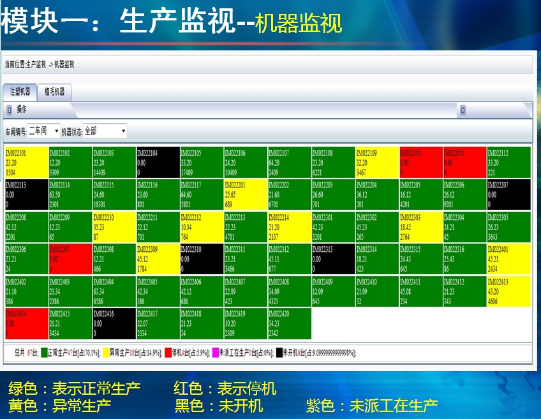Open the 植毛机器 tab
The width and height of the screenshot is (541, 419).
(x=55, y=92)
